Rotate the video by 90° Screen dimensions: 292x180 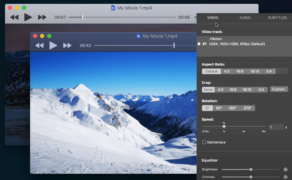[x=219, y=108]
